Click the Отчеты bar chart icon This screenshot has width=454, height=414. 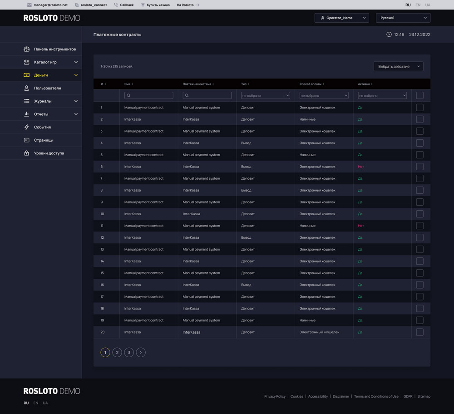[x=26, y=114]
